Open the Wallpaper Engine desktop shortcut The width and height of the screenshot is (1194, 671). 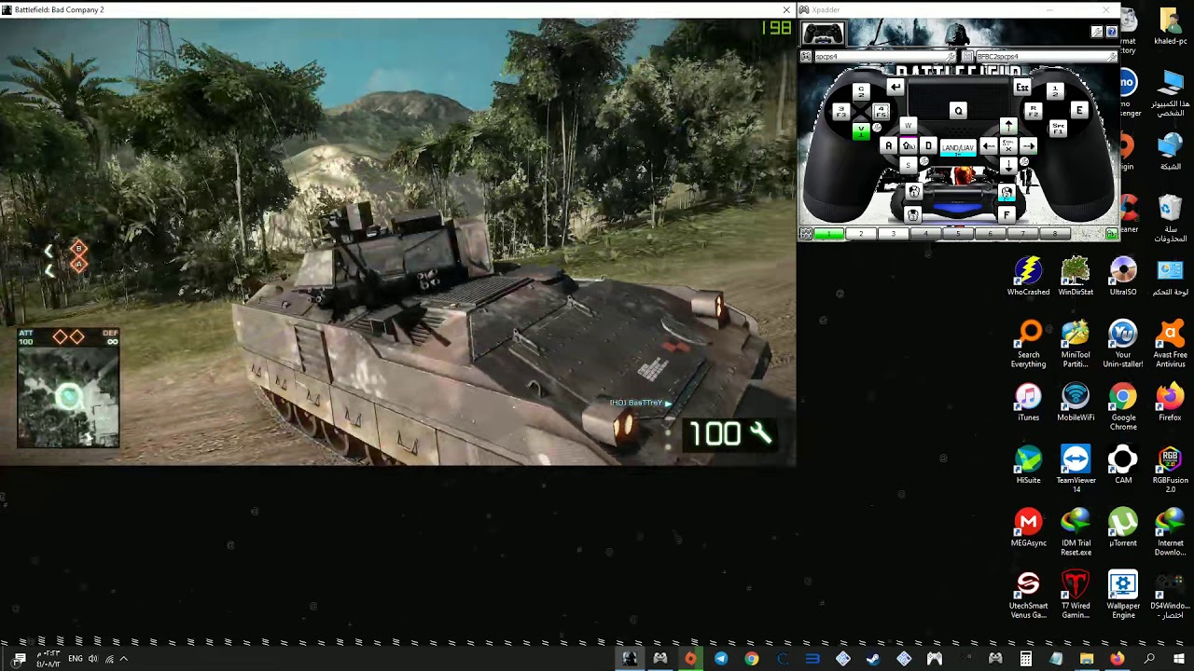[x=1123, y=596]
